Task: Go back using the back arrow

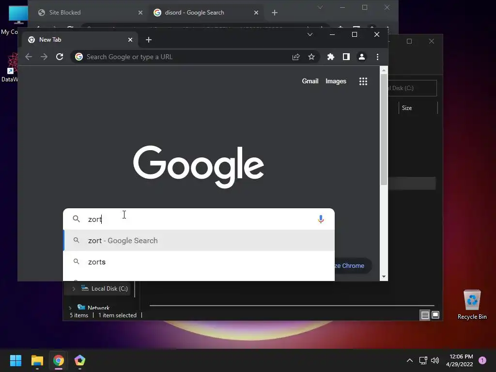Action: (29, 57)
